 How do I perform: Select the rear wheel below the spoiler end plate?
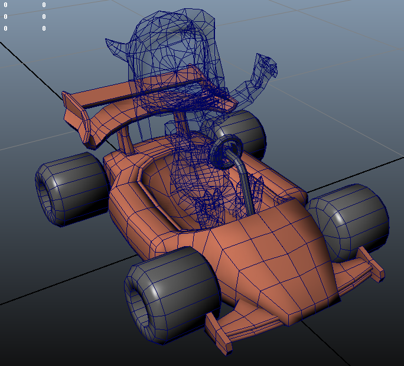(x=72, y=189)
